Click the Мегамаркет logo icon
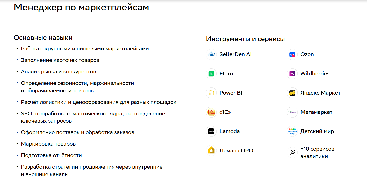This screenshot has height=179, width=367. pyautogui.click(x=292, y=112)
